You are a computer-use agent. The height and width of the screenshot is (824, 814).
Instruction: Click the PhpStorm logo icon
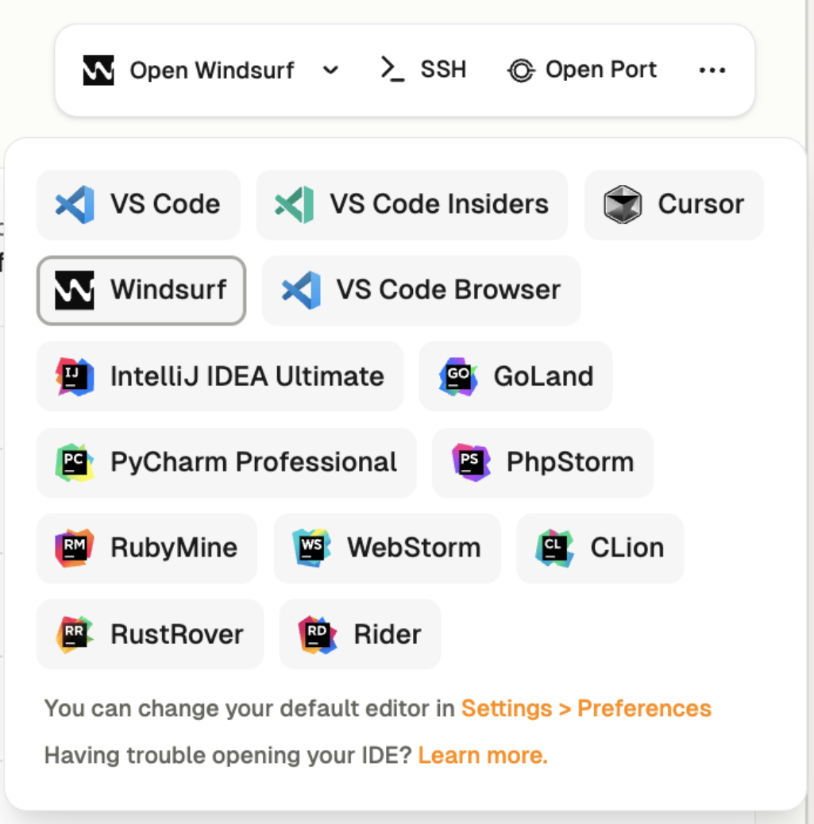[471, 463]
